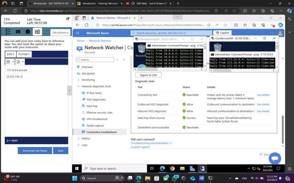294x183 pixels.
Task: Open File Explorer in remote VM taskbar
Action: (x=182, y=169)
